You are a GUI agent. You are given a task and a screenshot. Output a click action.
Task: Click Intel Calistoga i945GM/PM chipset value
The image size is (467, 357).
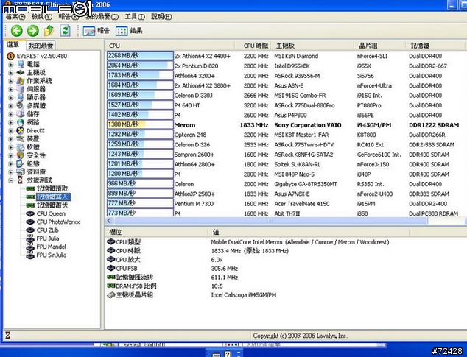[x=244, y=295]
